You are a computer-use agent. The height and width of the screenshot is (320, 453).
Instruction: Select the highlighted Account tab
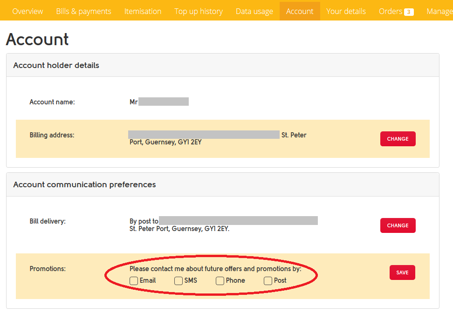[x=300, y=11]
